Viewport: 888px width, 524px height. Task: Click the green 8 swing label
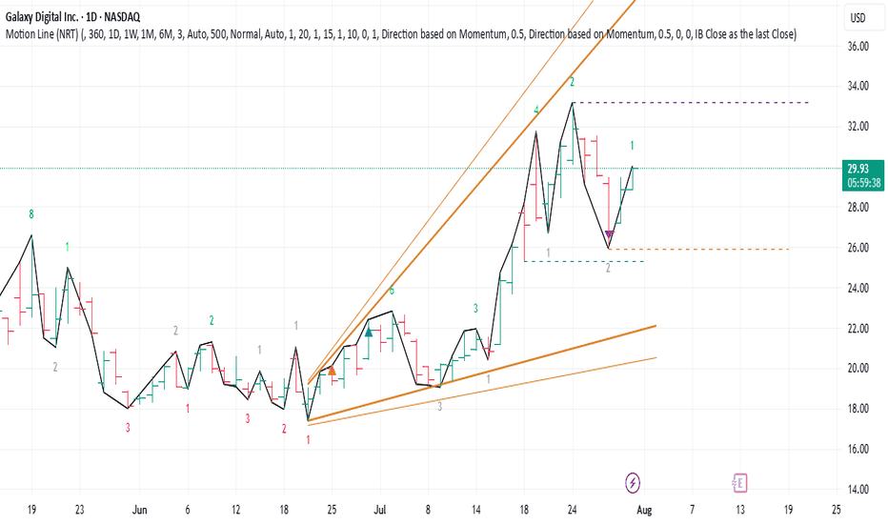(31, 214)
